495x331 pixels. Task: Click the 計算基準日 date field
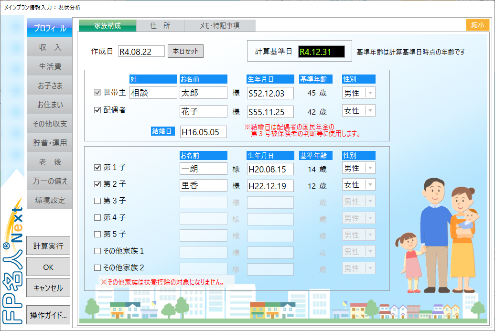click(x=321, y=52)
